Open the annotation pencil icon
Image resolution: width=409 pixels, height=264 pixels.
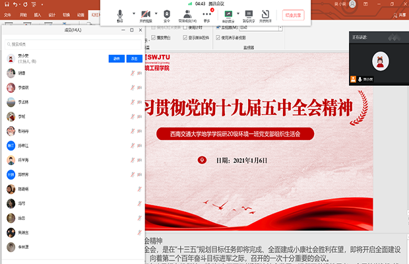(x=266, y=13)
